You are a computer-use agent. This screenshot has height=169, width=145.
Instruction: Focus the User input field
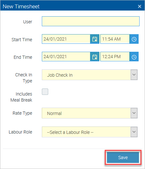click(x=91, y=21)
